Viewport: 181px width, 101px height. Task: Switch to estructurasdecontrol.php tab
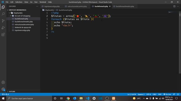[x=77, y=6]
